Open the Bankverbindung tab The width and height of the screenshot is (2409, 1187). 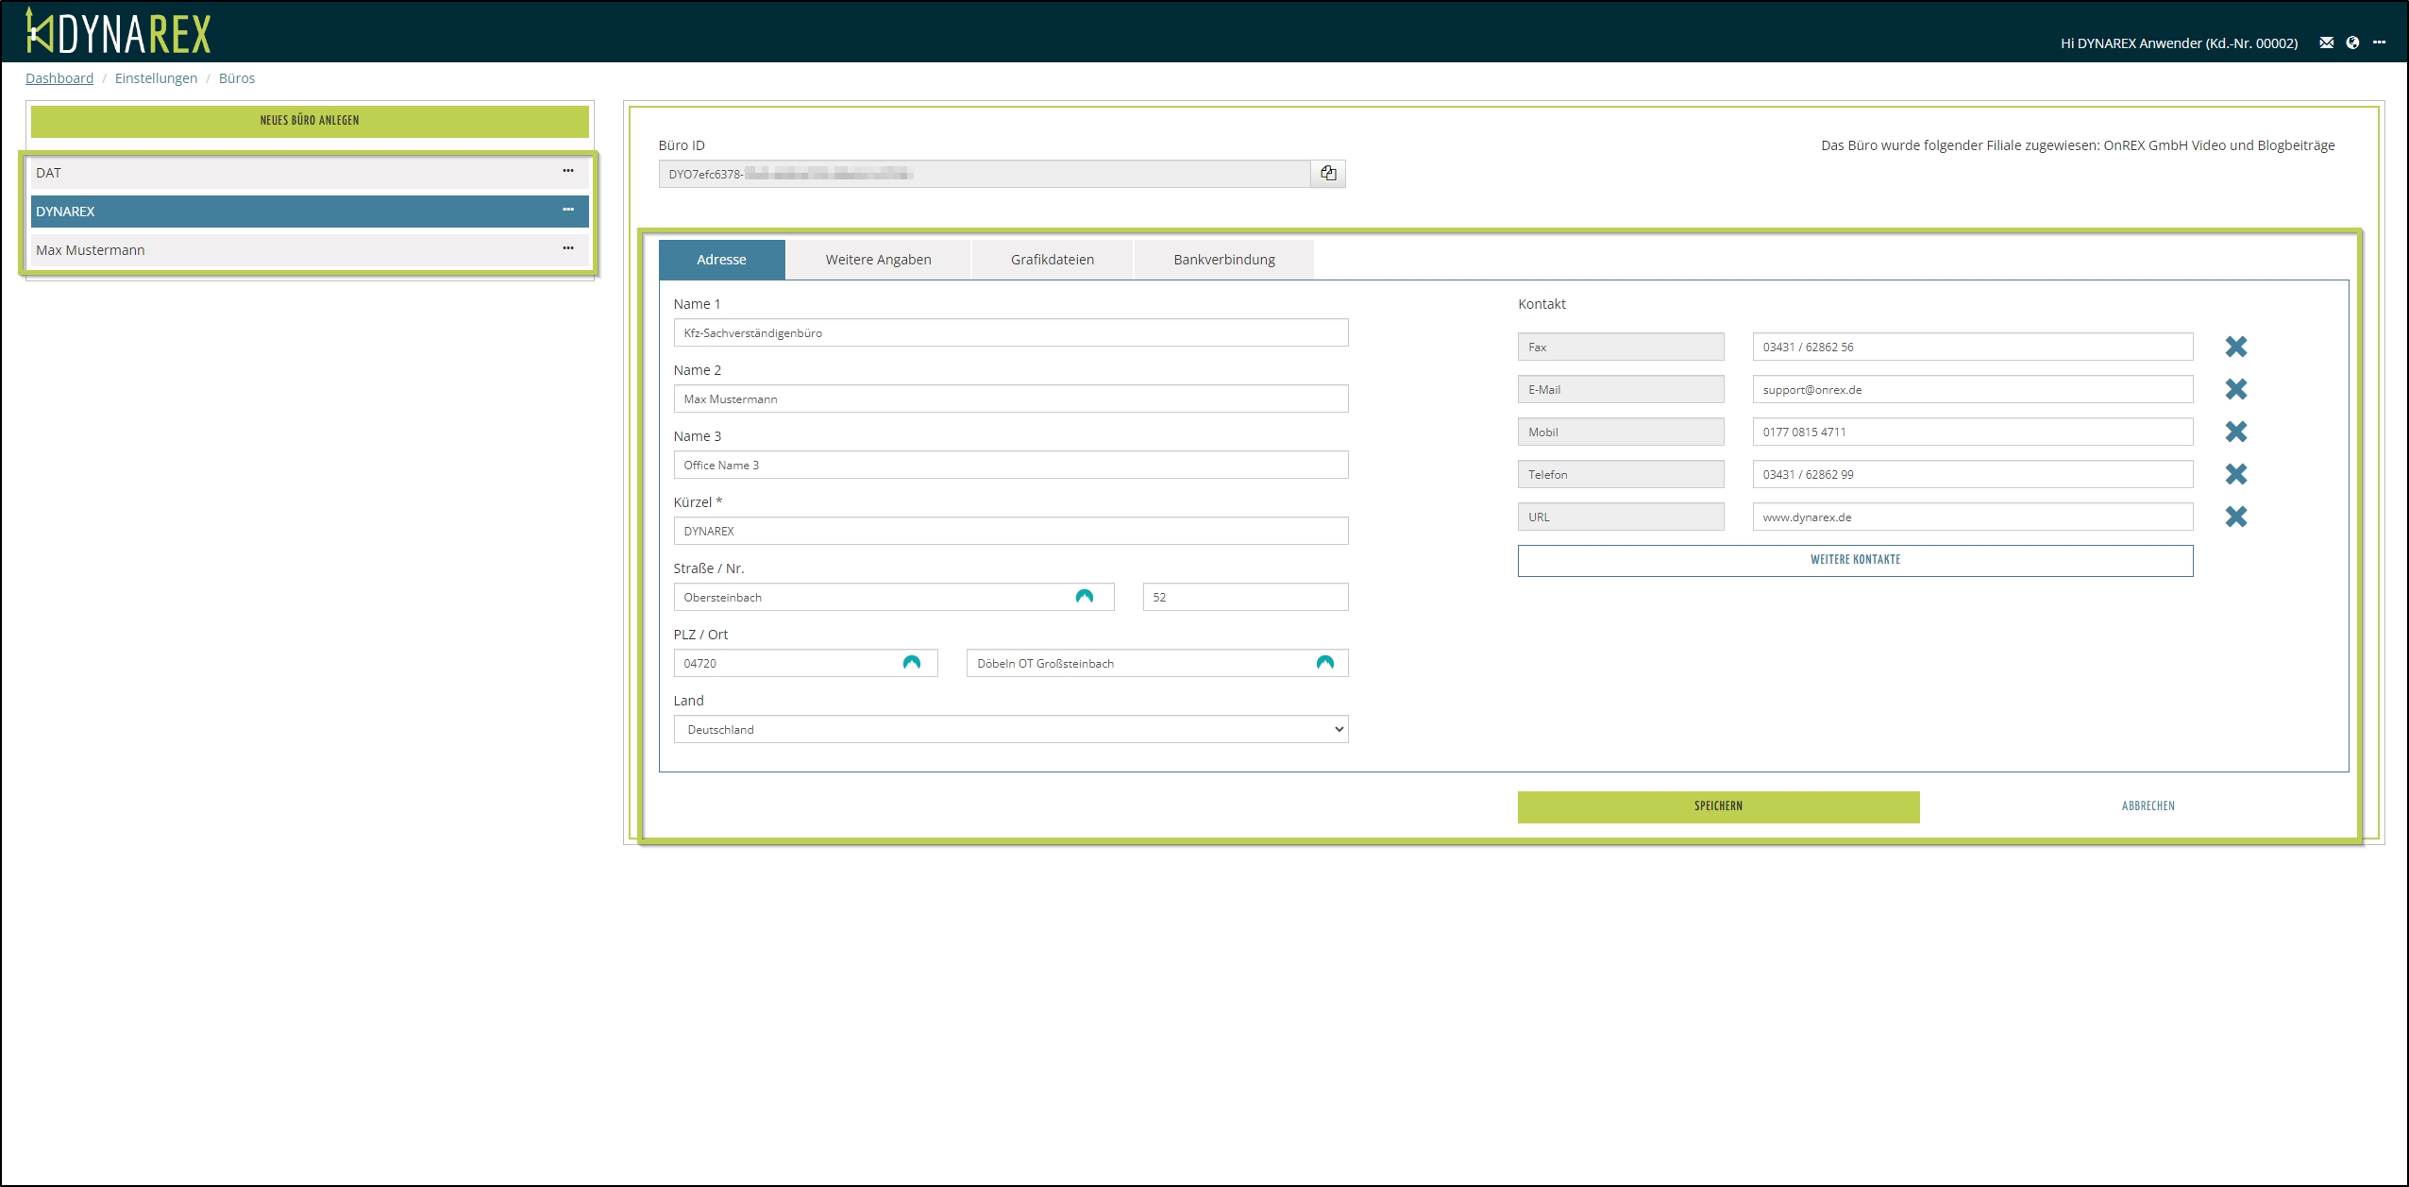coord(1223,260)
